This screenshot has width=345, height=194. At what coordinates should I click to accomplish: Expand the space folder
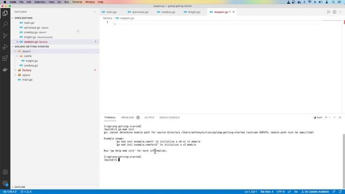[x=16, y=75]
